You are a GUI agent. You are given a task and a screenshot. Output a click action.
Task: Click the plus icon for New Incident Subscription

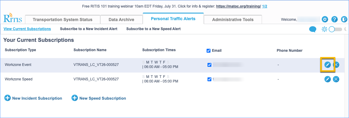8,98
